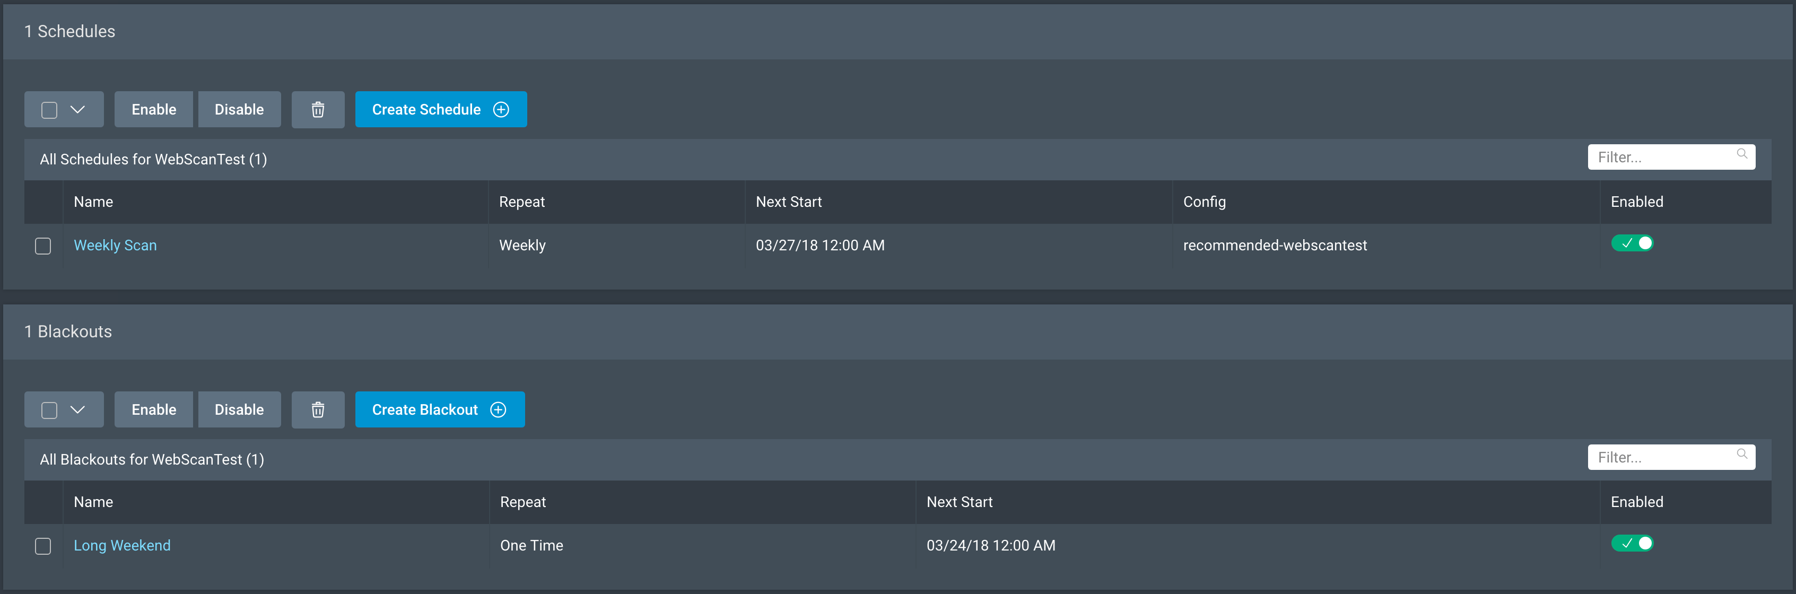Image resolution: width=1796 pixels, height=594 pixels.
Task: Click the Create Schedule button
Action: pyautogui.click(x=441, y=109)
